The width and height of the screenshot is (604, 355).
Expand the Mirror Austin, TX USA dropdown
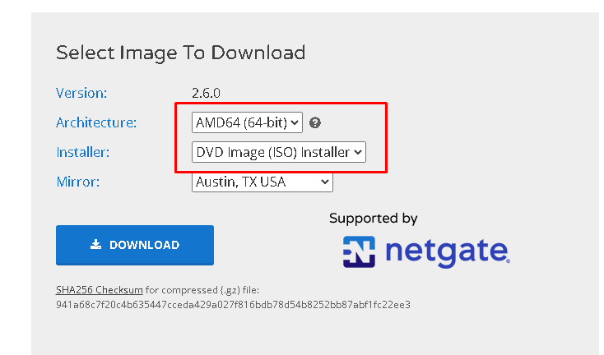point(262,182)
